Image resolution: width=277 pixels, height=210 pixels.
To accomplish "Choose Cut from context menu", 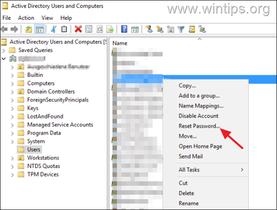I will coord(183,183).
